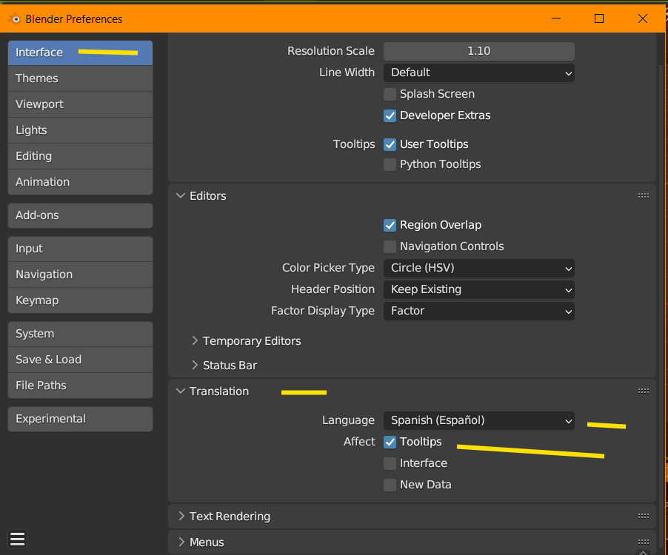The height and width of the screenshot is (555, 668).
Task: Open the Color Picker Type dropdown
Action: [x=478, y=268]
